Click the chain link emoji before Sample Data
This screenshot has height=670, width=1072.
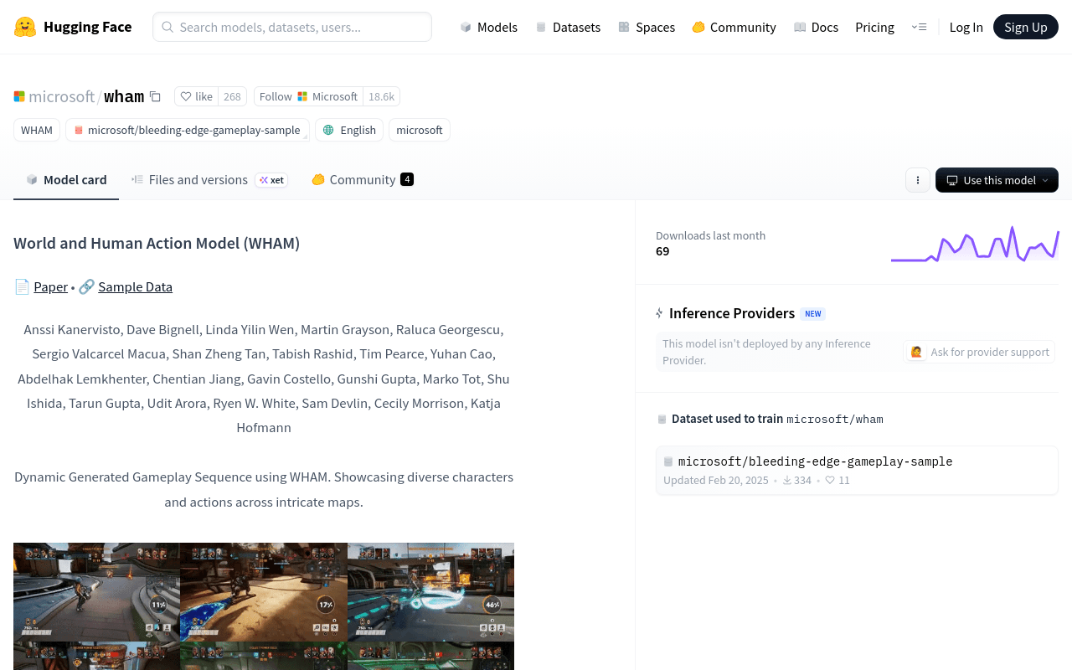click(86, 286)
